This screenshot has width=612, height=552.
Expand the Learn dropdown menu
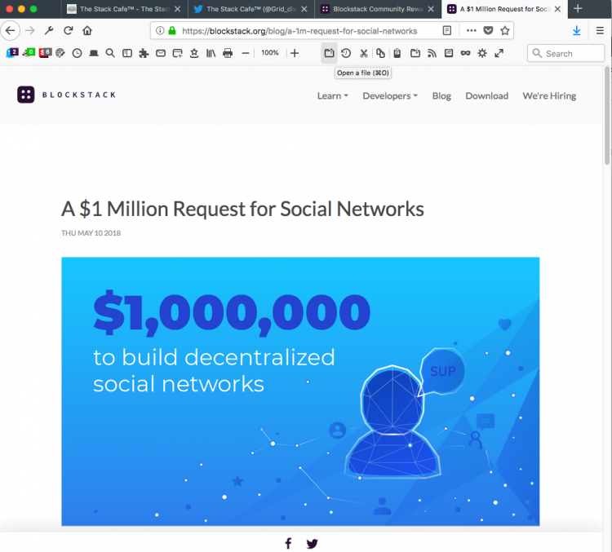point(333,96)
